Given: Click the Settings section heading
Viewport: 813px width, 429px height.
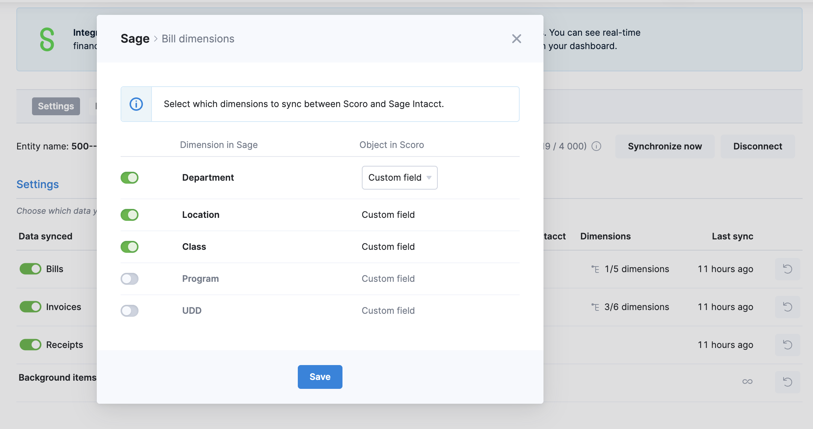Looking at the screenshot, I should coord(38,184).
